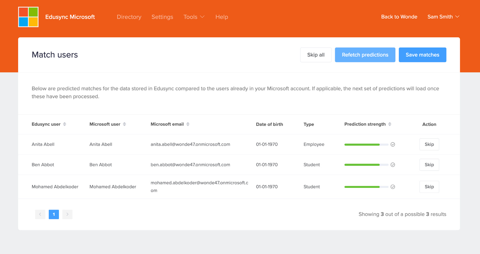The image size is (480, 254).
Task: Skip the Anita Abell match
Action: 429,144
